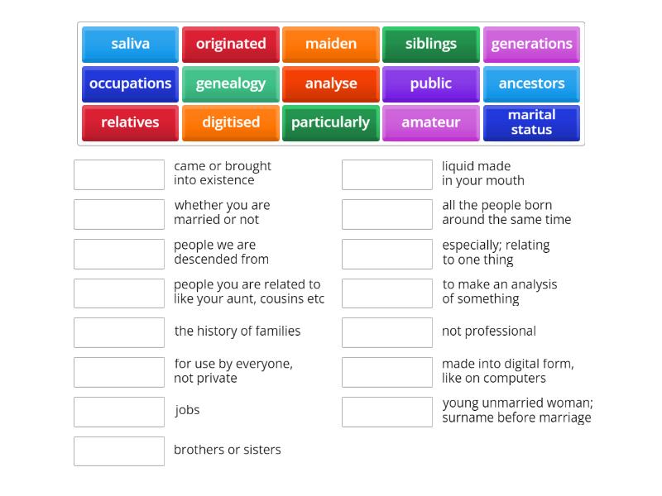This screenshot has width=662, height=496.
Task: Choose the red 'relatives' tile
Action: [130, 122]
